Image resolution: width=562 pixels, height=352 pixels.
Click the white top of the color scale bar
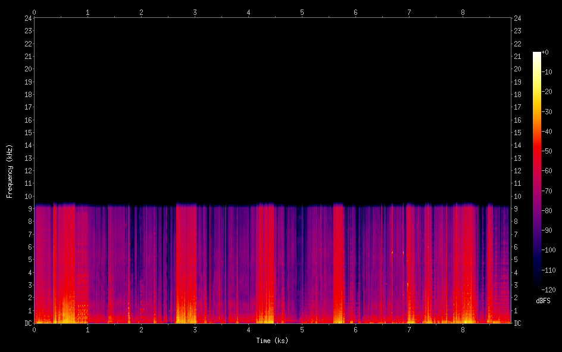(x=537, y=55)
